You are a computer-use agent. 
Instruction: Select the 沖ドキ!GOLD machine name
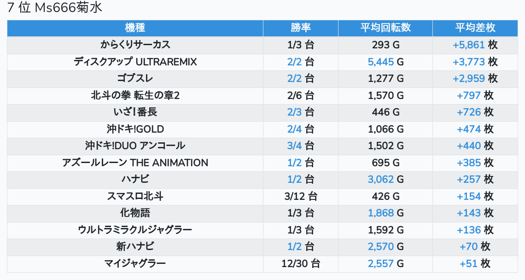coord(135,129)
